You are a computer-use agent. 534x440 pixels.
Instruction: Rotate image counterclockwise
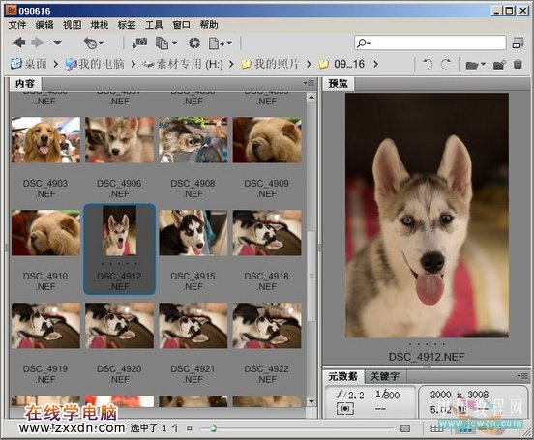coord(428,64)
